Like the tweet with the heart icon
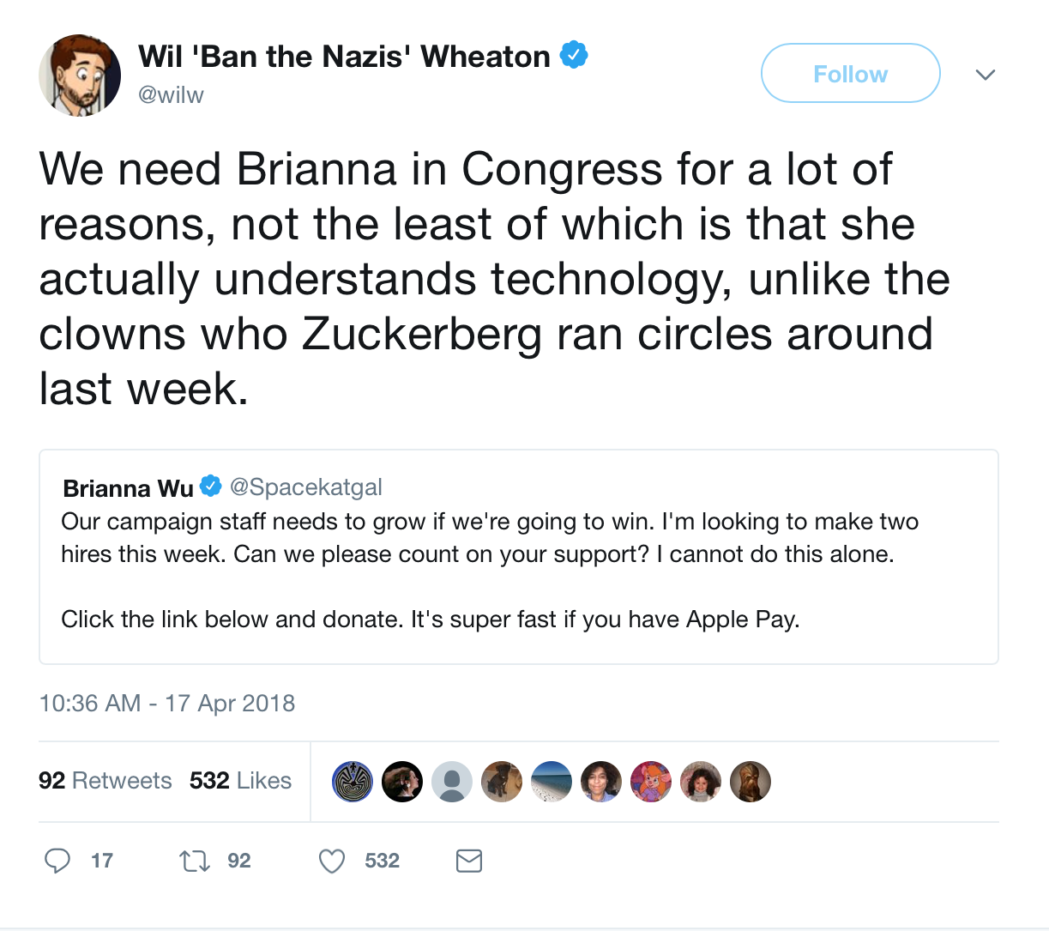 332,861
